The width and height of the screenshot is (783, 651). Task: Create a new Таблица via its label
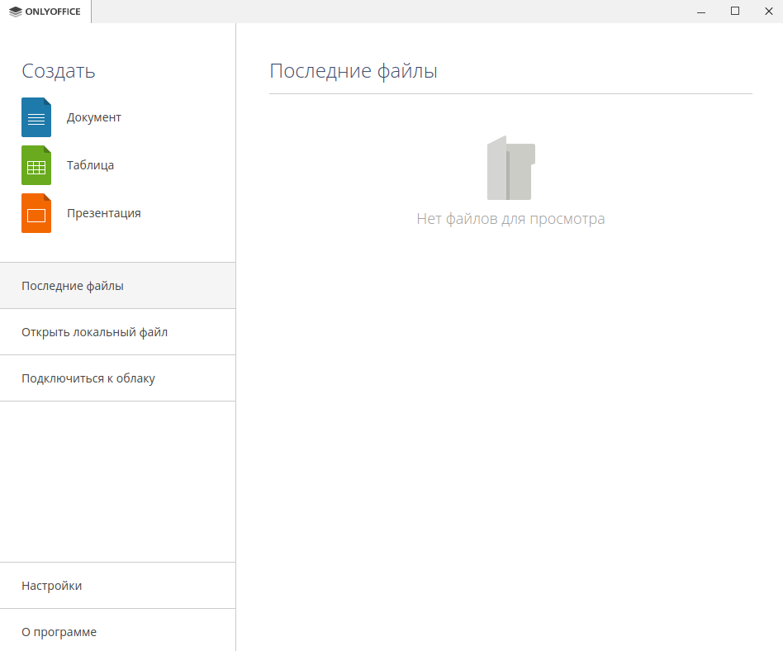(x=90, y=165)
